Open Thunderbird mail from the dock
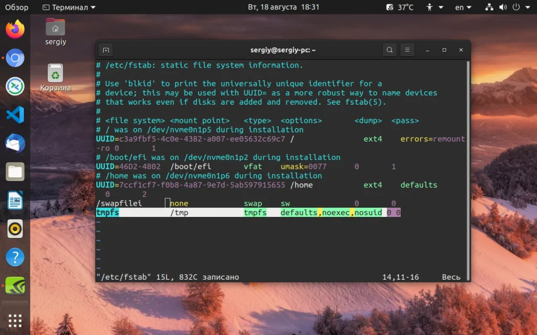This screenshot has width=537, height=335. click(x=15, y=143)
